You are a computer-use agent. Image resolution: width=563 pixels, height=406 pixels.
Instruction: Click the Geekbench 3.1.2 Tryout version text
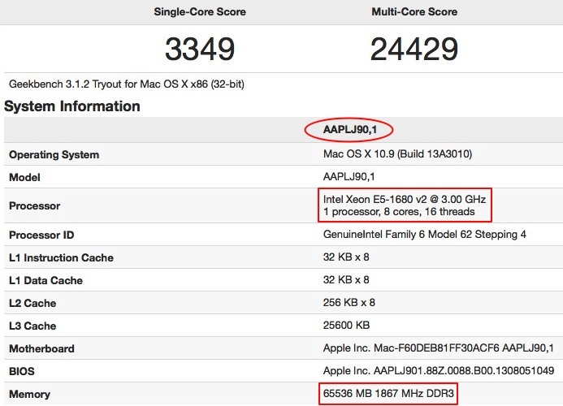[x=127, y=84]
